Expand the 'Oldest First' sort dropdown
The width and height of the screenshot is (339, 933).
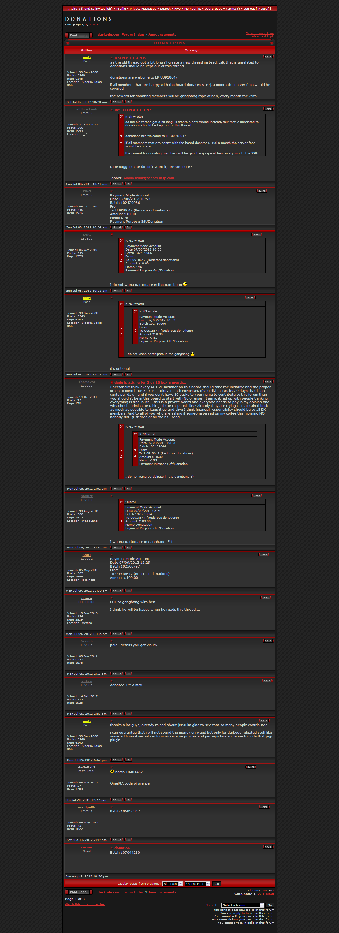(x=198, y=883)
